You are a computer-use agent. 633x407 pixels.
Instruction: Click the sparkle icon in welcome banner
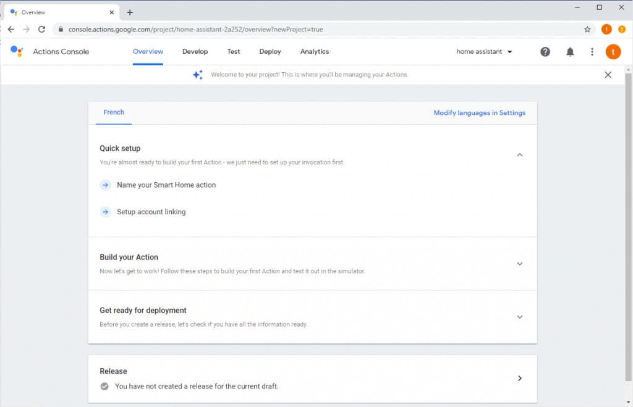(198, 75)
